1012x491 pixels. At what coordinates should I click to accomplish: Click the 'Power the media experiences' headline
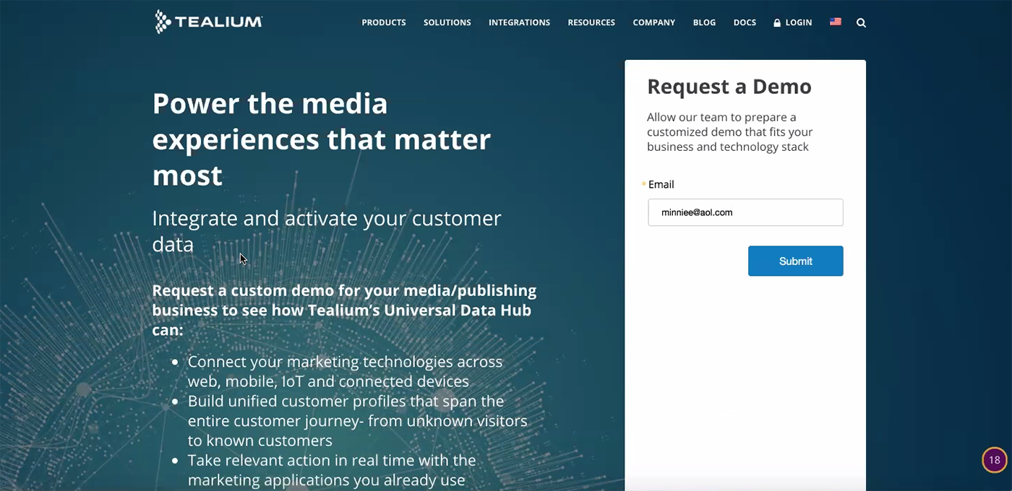coord(322,139)
